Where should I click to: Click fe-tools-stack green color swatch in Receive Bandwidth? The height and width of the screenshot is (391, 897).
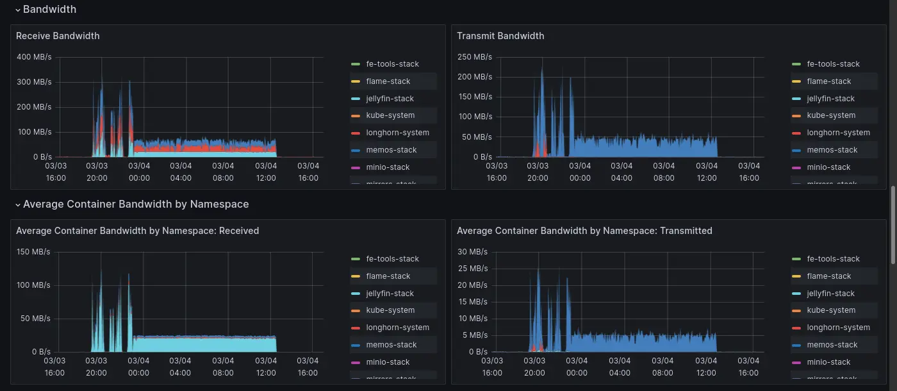click(x=356, y=64)
